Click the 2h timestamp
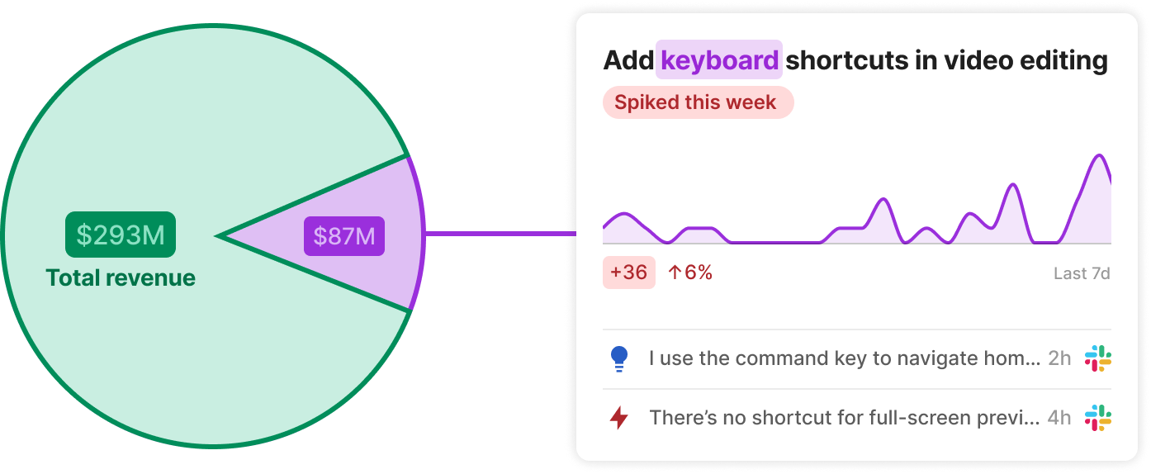Image resolution: width=1151 pixels, height=474 pixels. coord(1059,359)
